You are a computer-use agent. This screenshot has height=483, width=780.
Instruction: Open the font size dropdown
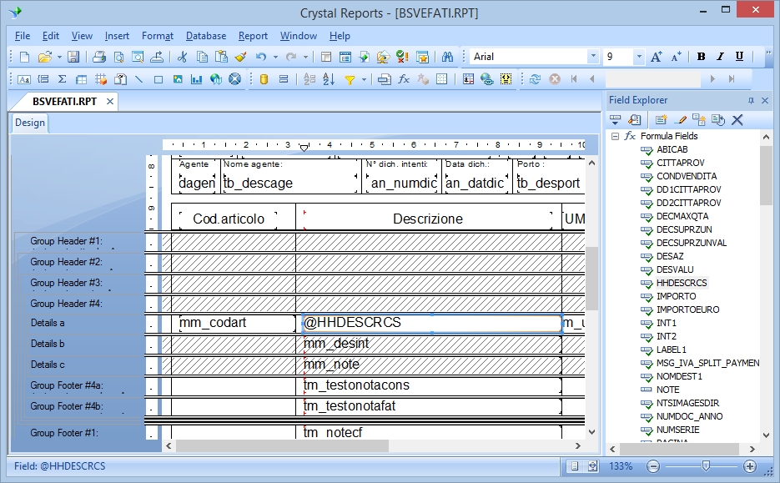639,57
